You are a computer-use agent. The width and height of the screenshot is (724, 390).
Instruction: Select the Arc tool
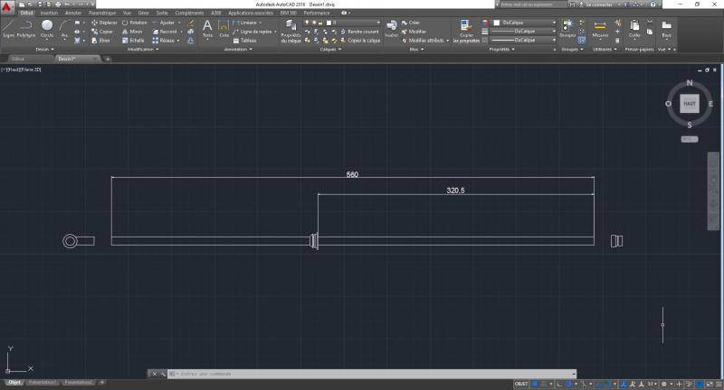(64, 29)
